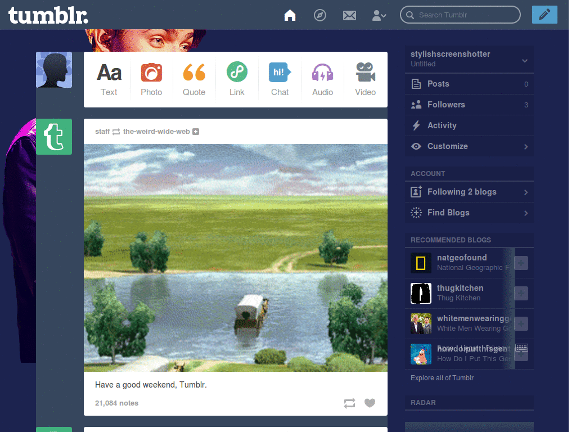Click the Search Tumblr field
The height and width of the screenshot is (432, 576).
460,15
